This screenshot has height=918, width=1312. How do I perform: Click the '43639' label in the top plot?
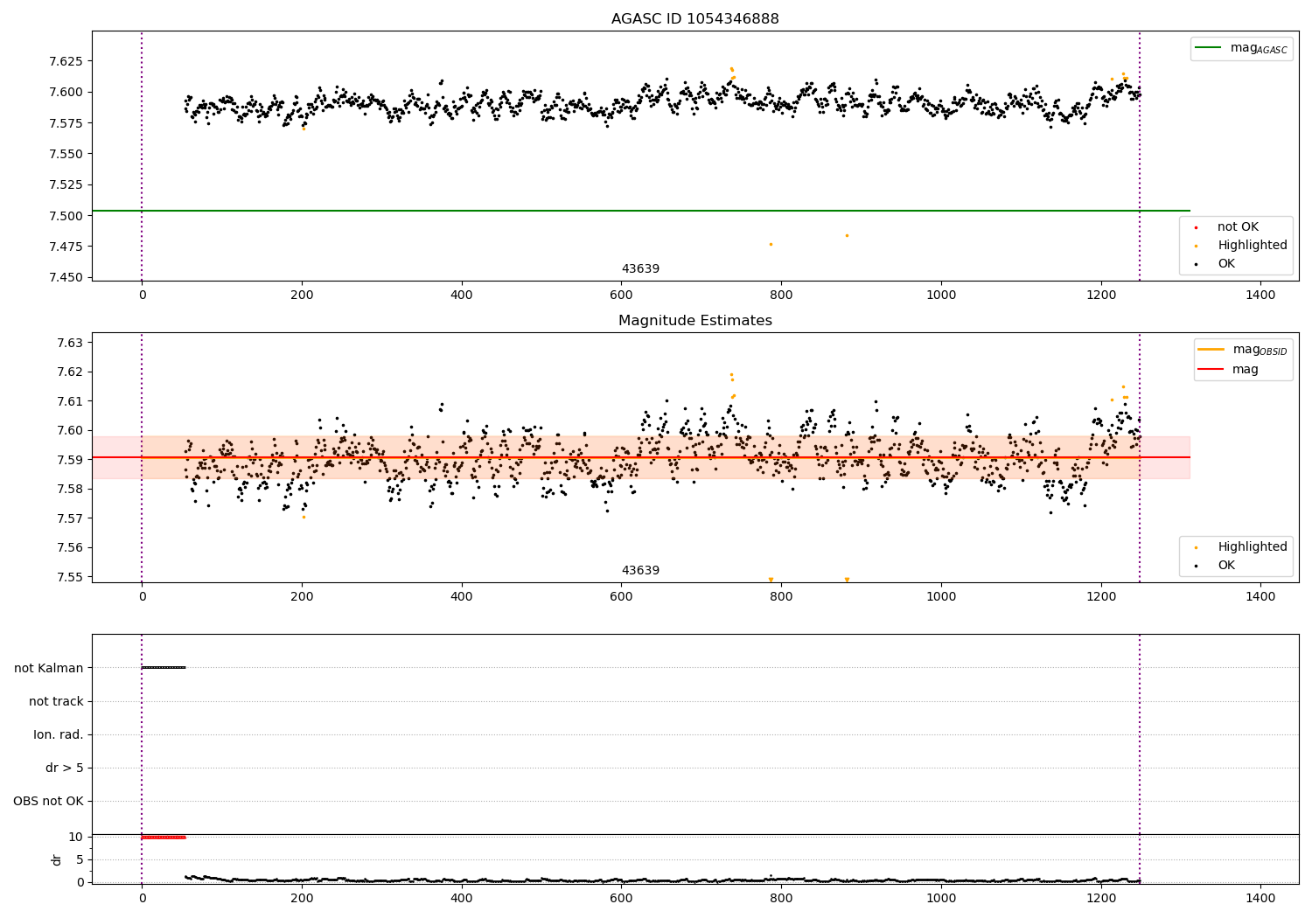coord(640,269)
